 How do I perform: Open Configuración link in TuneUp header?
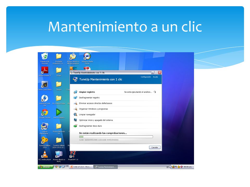(146, 77)
